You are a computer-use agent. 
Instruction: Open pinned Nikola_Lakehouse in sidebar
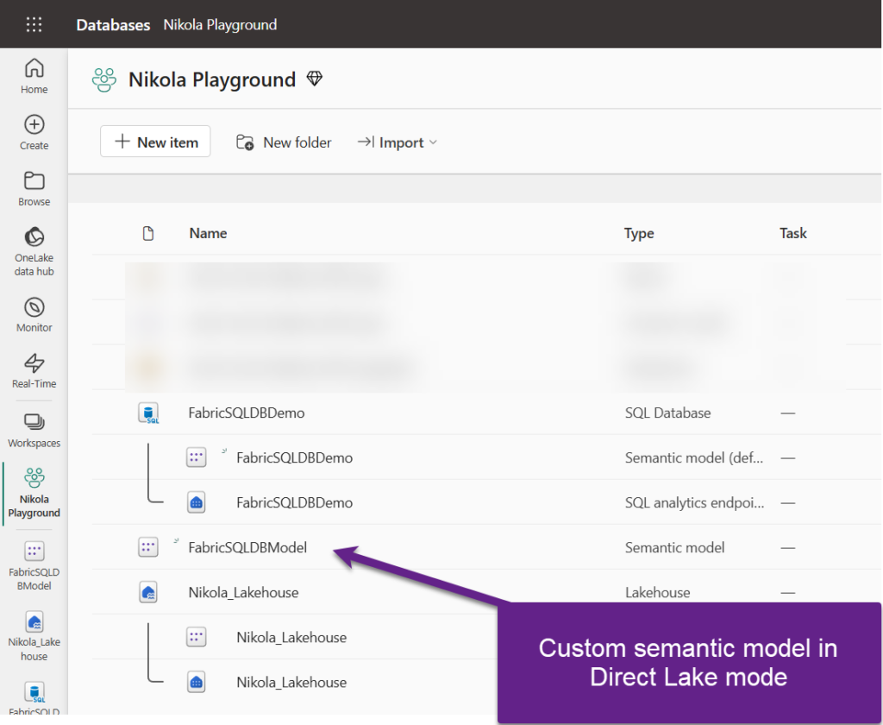(x=34, y=636)
